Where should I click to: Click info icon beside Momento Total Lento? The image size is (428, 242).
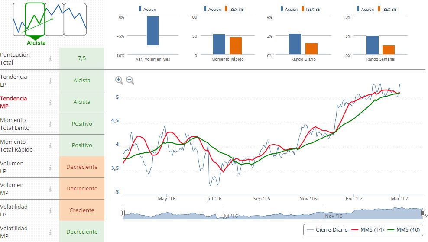50,124
